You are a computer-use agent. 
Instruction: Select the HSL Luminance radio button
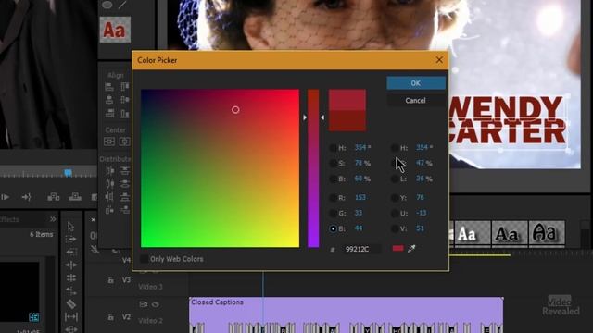coord(394,179)
